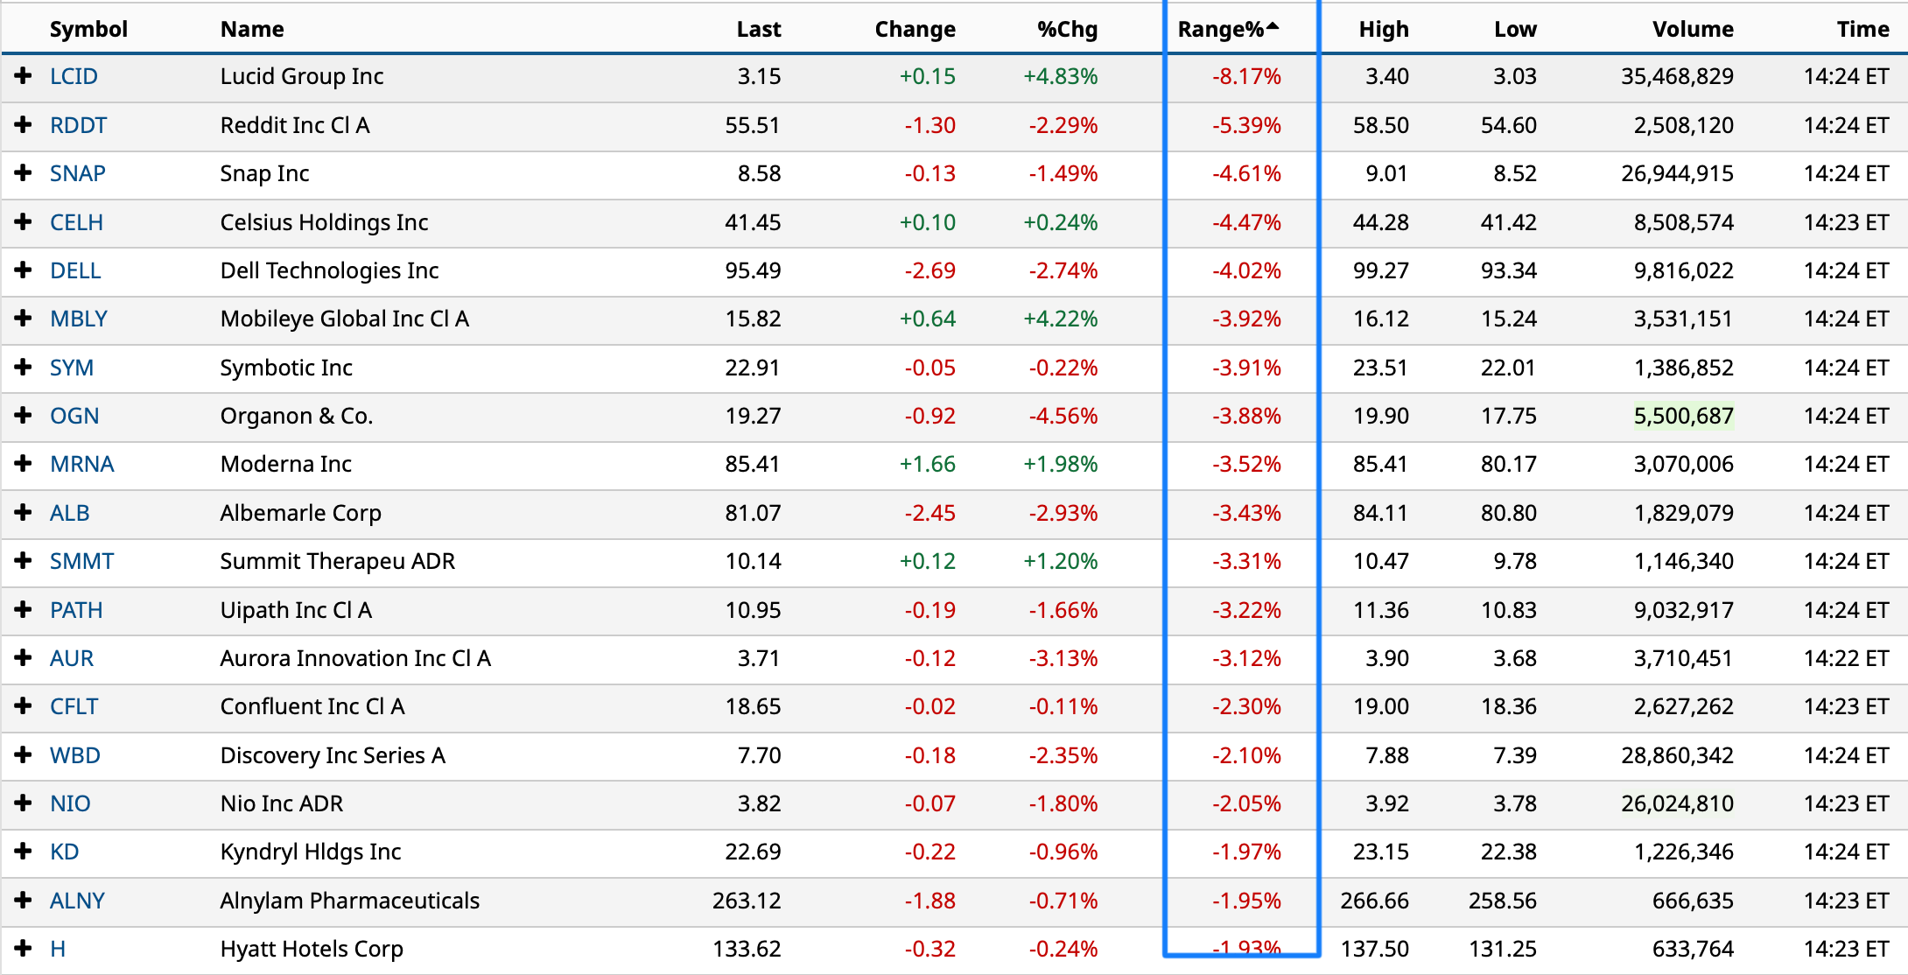
Task: Click the plus icon next to MRNA
Action: (23, 464)
